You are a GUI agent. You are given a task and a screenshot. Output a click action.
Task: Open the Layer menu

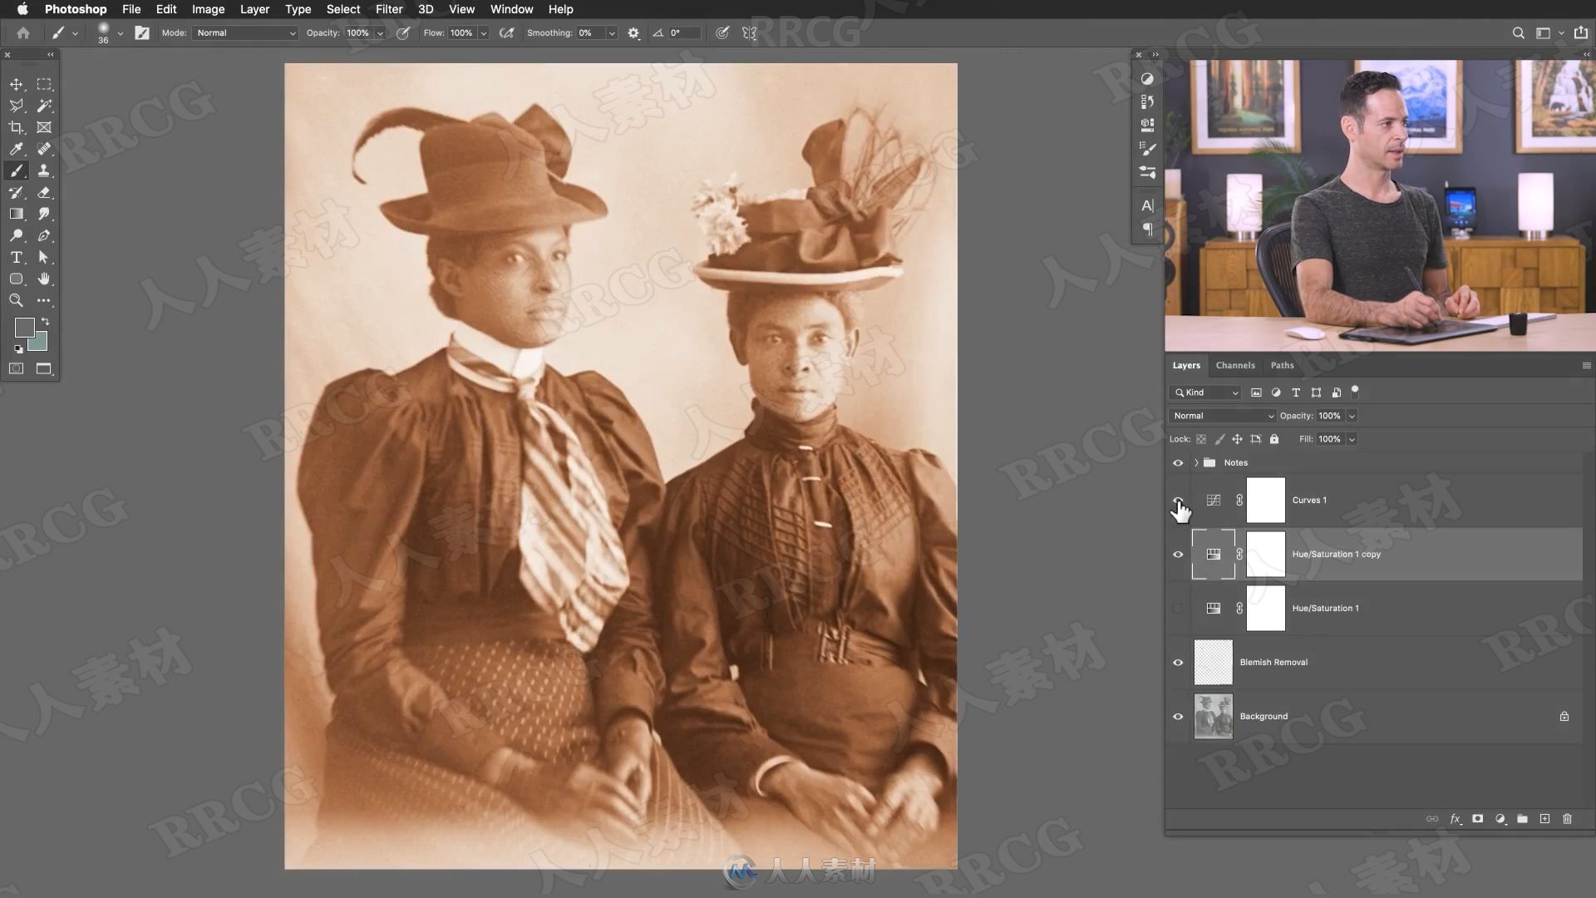pyautogui.click(x=254, y=9)
